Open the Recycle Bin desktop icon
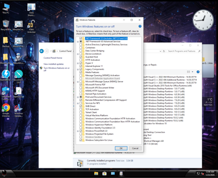 pos(6,25)
